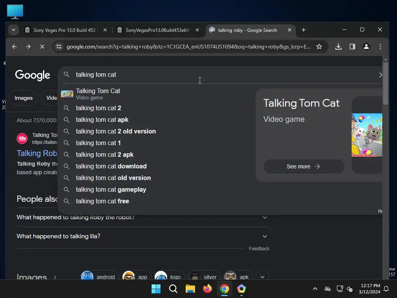Close the Sony Vegas Pro 13.0 Build tab

pos(105,30)
